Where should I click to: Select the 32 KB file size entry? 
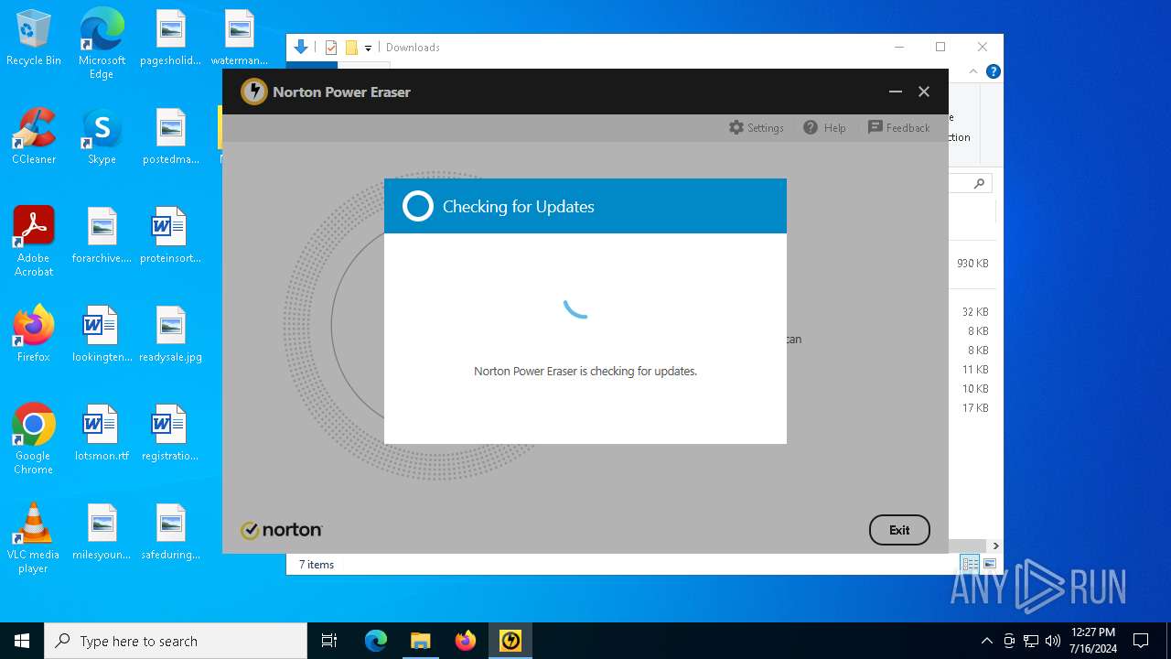tap(975, 312)
